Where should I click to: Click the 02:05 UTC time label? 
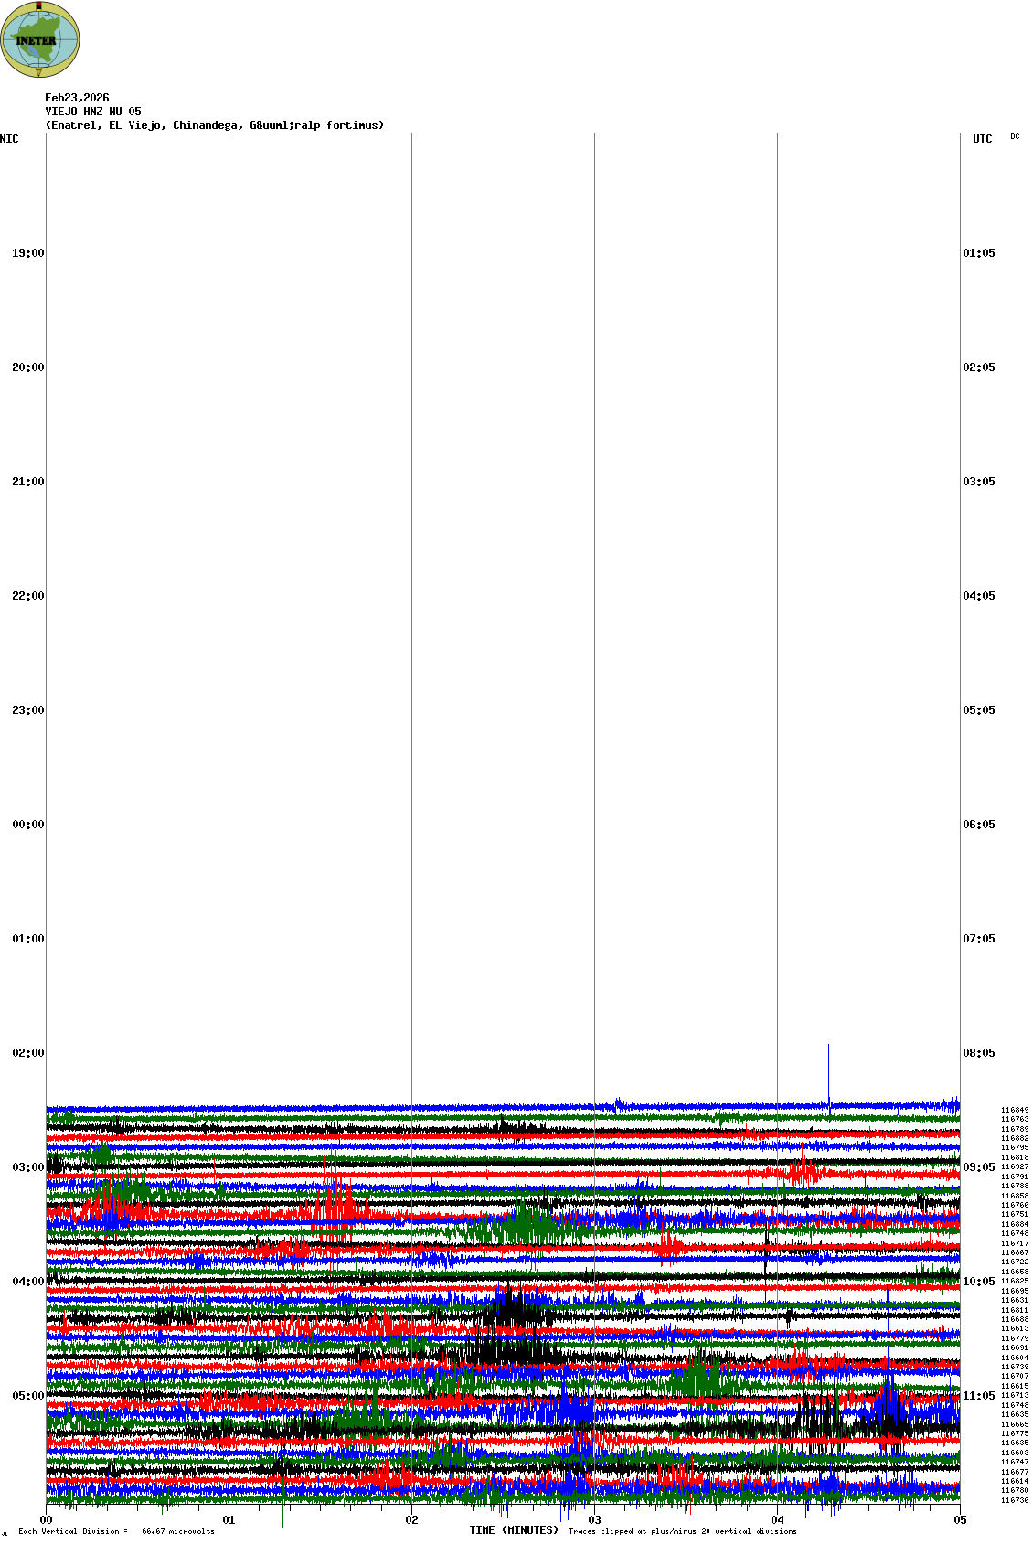(978, 367)
